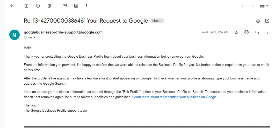Image resolution: width=275 pixels, height=128 pixels.
Task: Mark the email as unread
Action: pyautogui.click(x=65, y=6)
